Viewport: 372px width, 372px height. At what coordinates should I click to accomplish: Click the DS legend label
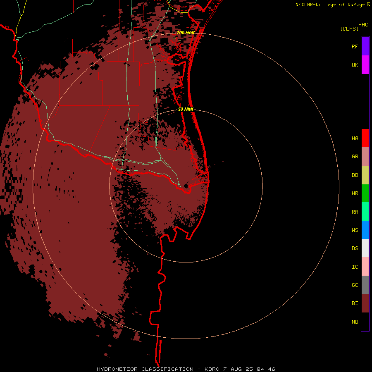[x=355, y=248]
